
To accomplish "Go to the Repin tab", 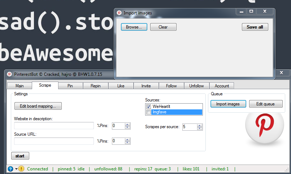I will (x=96, y=86).
